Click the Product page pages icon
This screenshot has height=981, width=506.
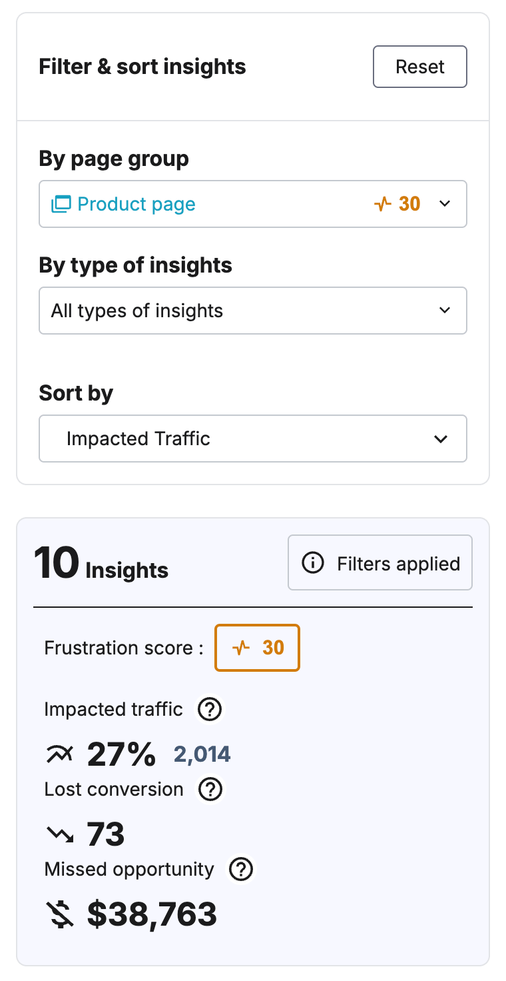click(61, 204)
